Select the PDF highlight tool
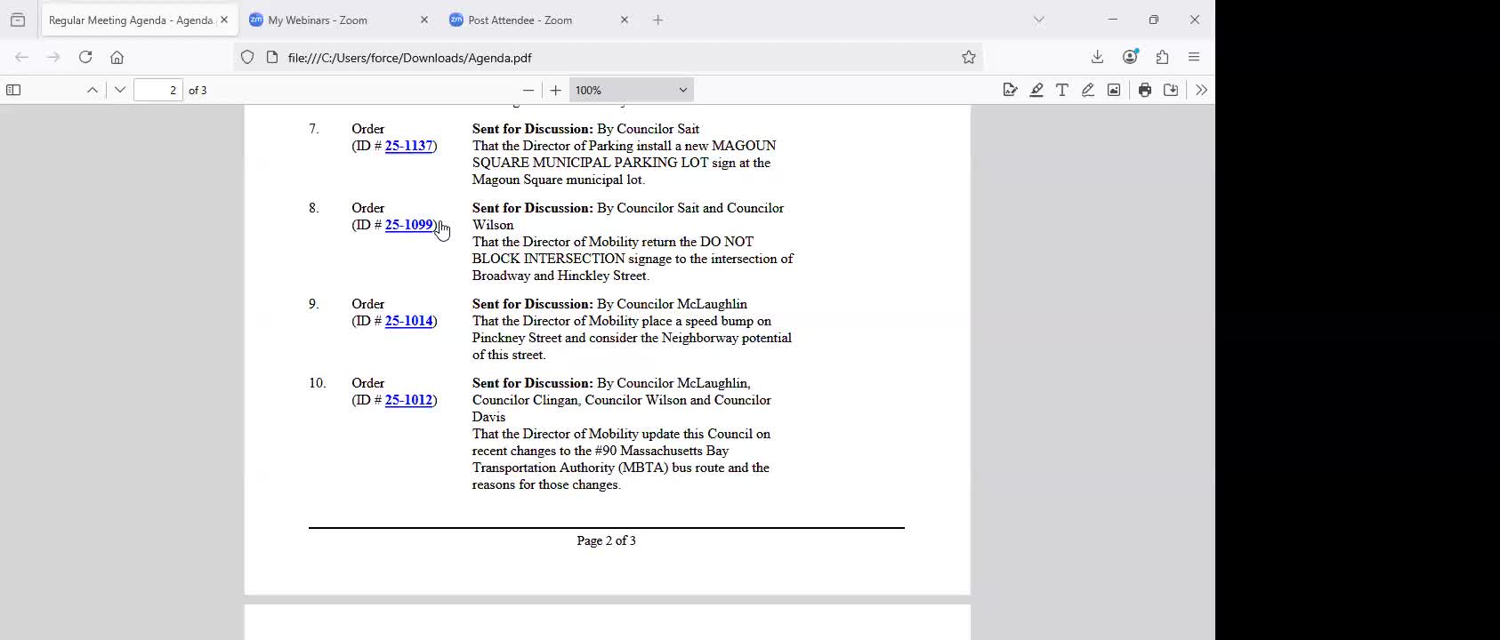This screenshot has height=640, width=1500. pyautogui.click(x=1036, y=90)
